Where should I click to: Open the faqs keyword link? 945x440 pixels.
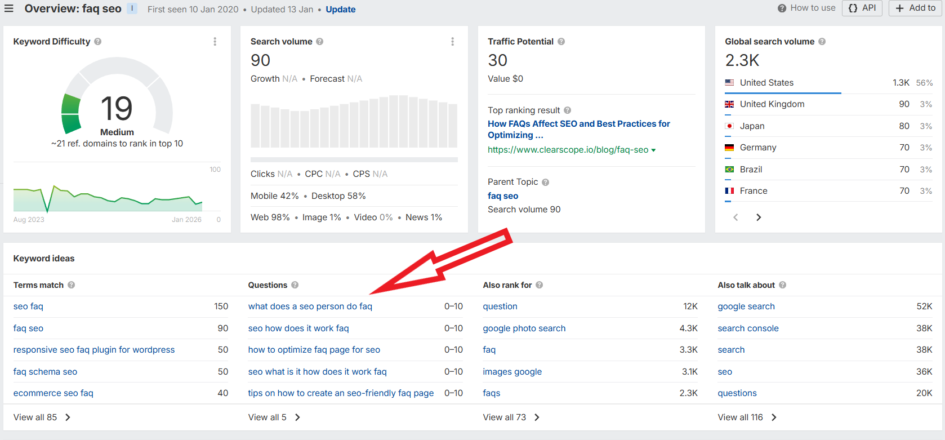[492, 393]
